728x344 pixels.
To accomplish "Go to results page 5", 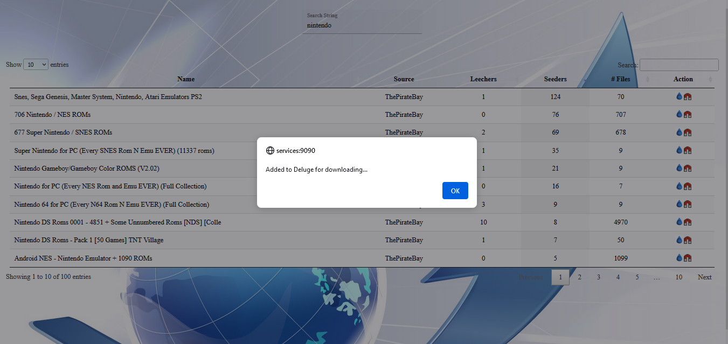I will tap(637, 277).
